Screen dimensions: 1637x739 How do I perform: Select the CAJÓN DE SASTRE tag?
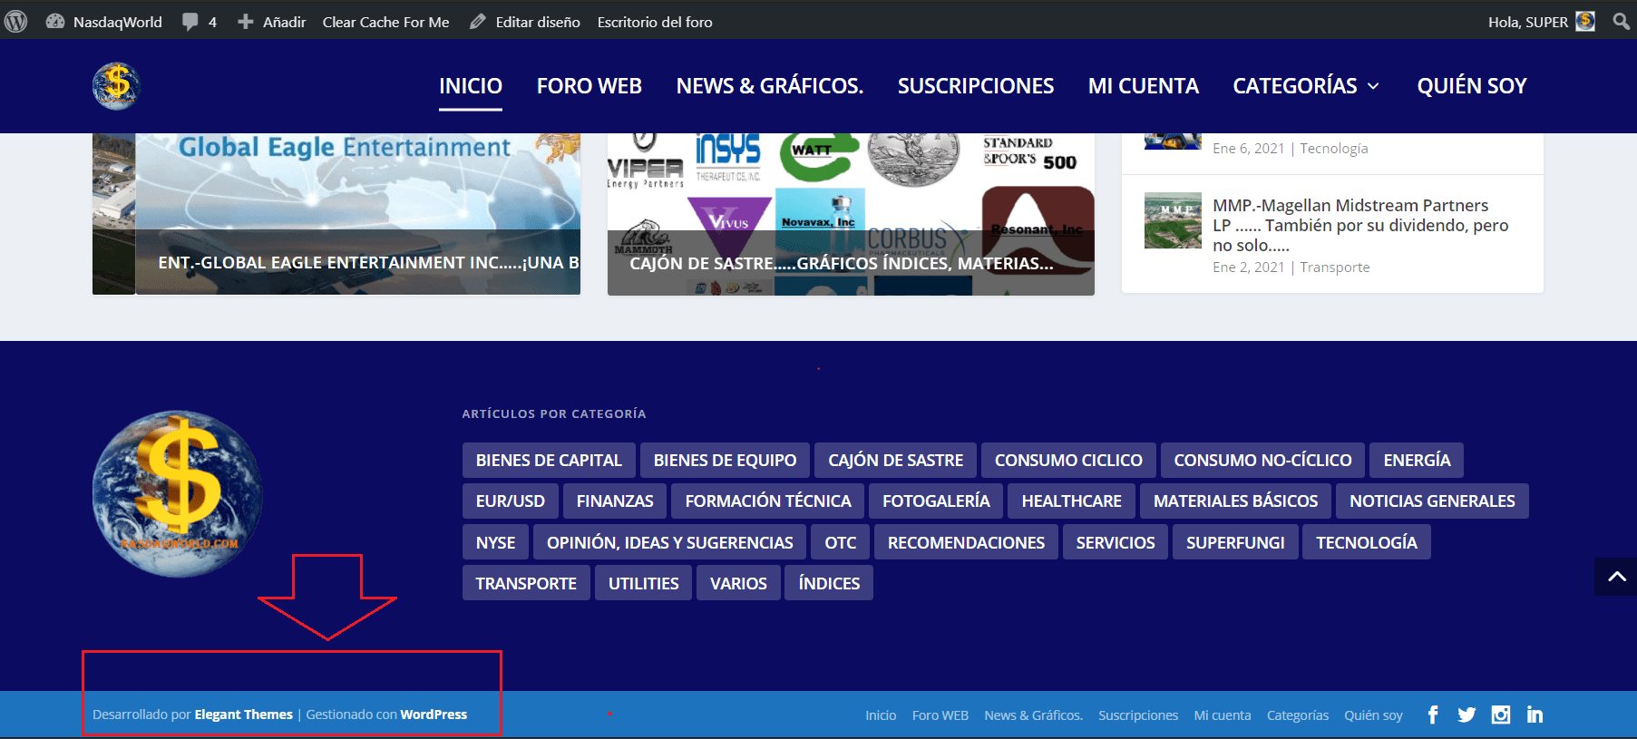point(895,461)
